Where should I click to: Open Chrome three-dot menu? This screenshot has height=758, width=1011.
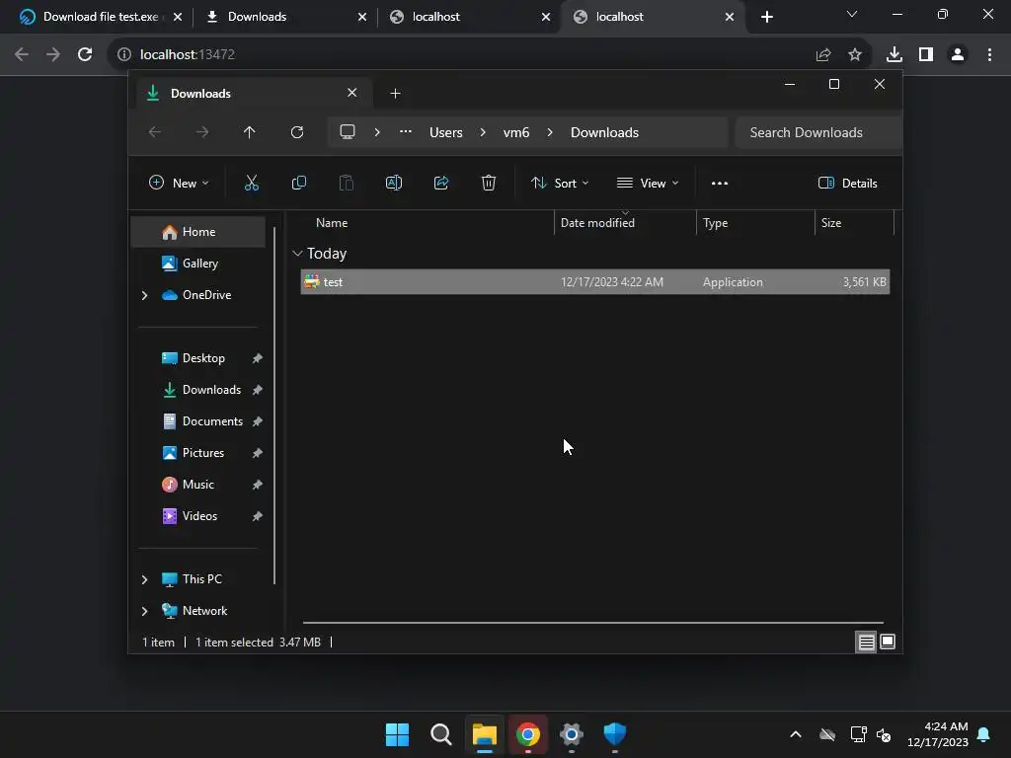[x=989, y=55]
